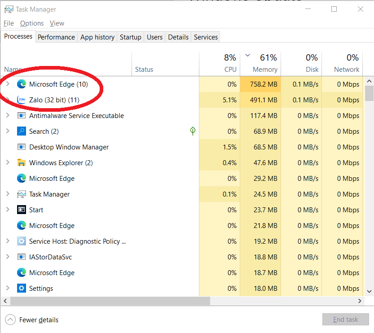374x333 pixels.
Task: Switch to the Services tab
Action: point(206,37)
